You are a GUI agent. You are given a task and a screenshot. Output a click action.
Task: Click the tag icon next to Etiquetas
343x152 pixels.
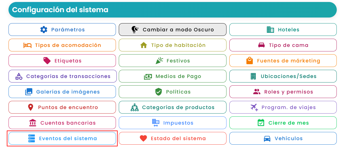(47, 61)
